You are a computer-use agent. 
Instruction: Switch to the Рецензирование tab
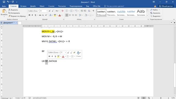tap(76, 6)
